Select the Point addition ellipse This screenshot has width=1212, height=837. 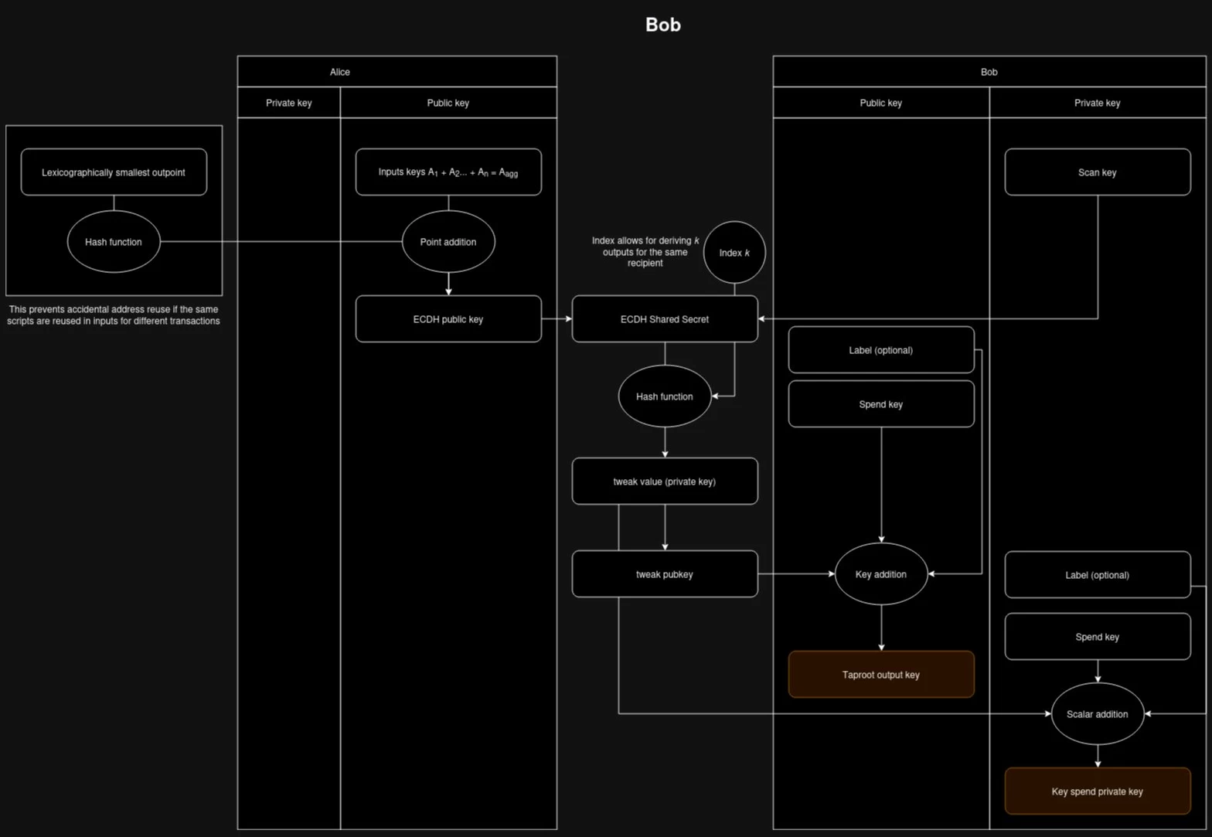click(x=448, y=242)
